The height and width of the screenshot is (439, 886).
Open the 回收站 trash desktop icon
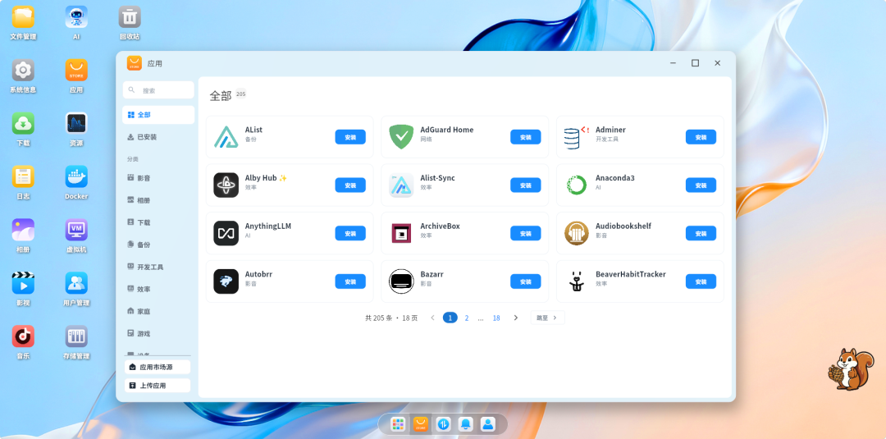(130, 17)
